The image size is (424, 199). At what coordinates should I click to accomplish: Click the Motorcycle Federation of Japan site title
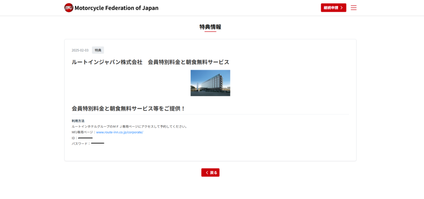(116, 8)
